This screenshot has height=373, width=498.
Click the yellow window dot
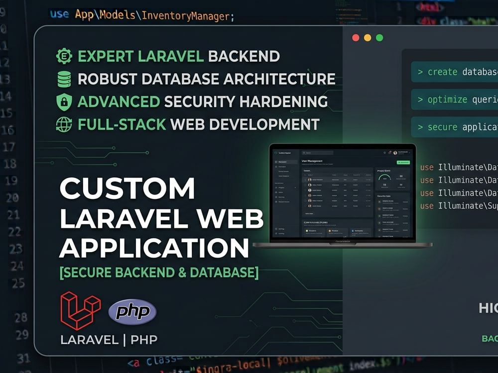point(368,38)
